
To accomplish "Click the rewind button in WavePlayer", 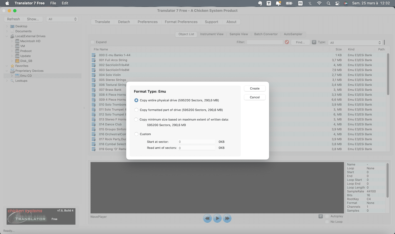I will coord(208,218).
